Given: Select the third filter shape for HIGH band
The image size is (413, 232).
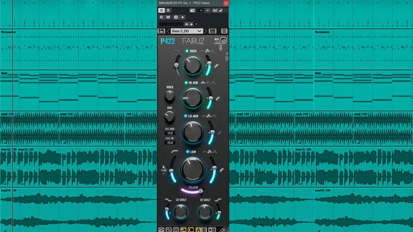Looking at the screenshot, I should click(213, 51).
